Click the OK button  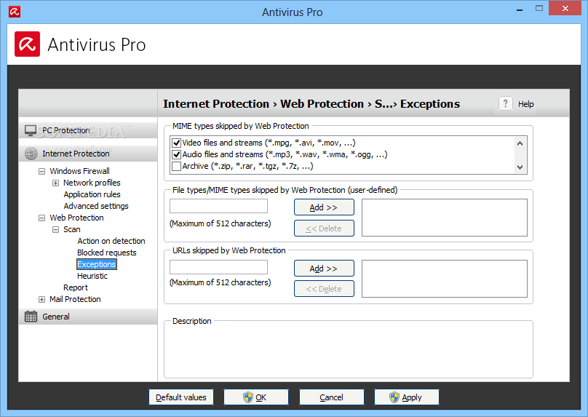pyautogui.click(x=256, y=397)
